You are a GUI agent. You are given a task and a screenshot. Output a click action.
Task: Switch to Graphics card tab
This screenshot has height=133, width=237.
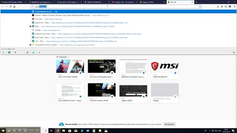pos(124,2)
